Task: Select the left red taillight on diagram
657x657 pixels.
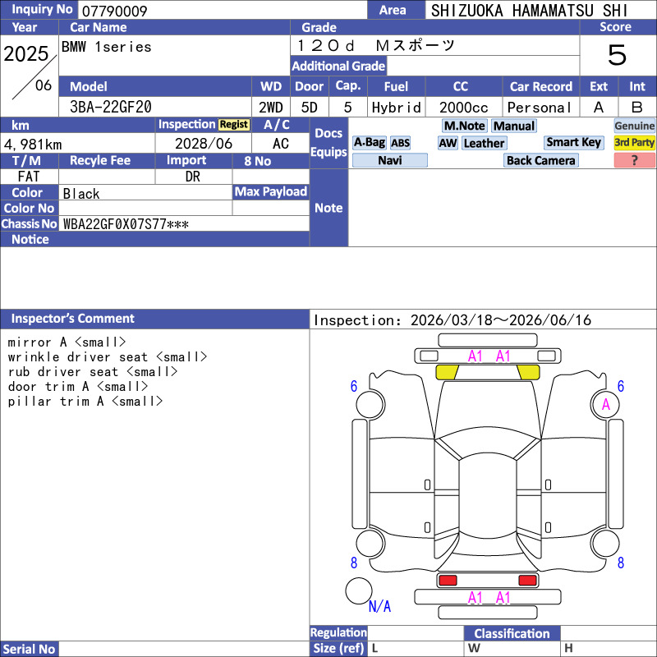Action: (x=448, y=581)
